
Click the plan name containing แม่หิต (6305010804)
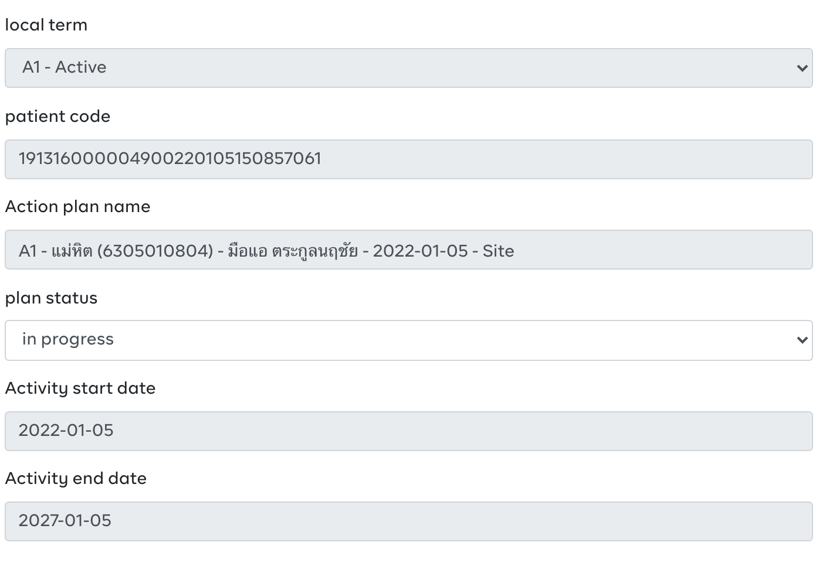click(267, 250)
